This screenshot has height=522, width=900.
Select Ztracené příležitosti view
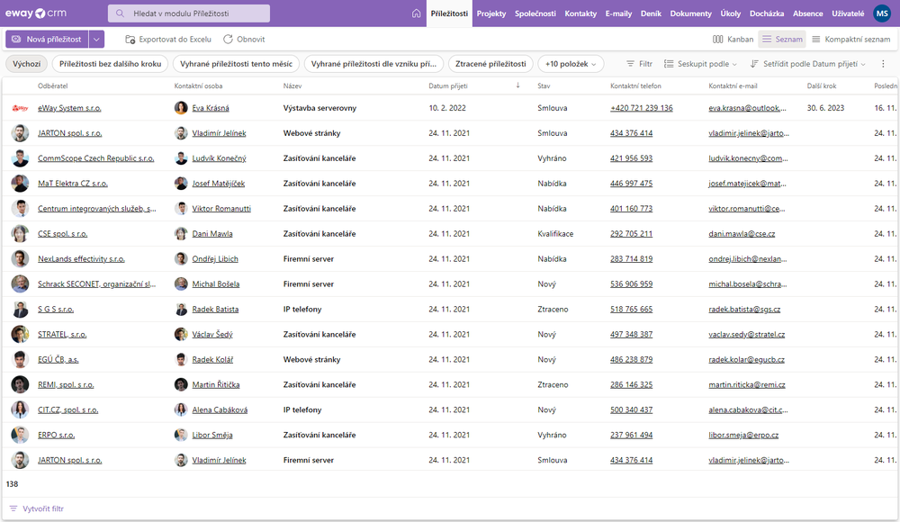490,64
